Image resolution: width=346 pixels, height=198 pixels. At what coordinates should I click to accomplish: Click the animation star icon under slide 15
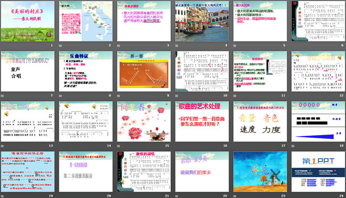pos(118,146)
